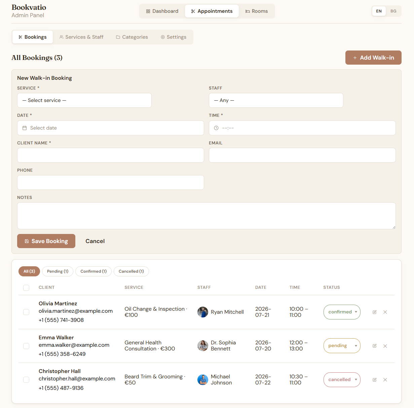Focus the Client Name input field
This screenshot has width=414, height=408.
111,155
